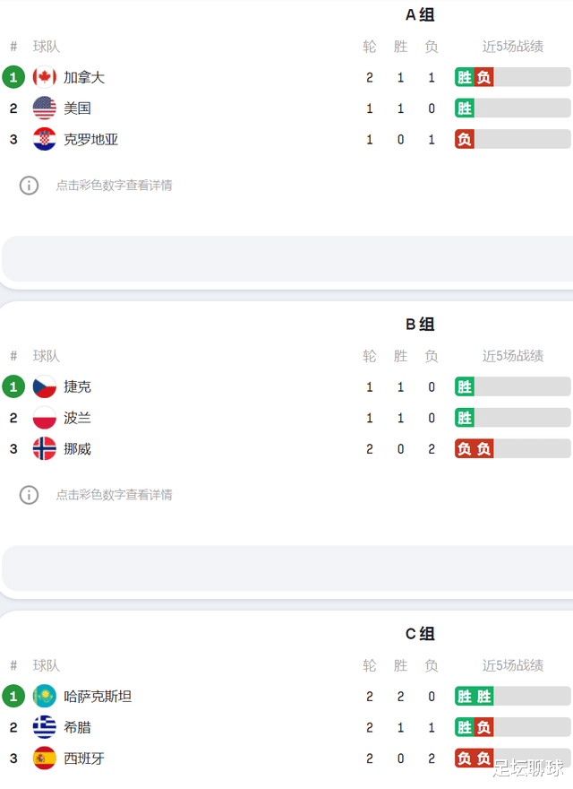Click green rank 1 badge for 加拿大
Viewport: 573px width, 789px height.
[13, 77]
